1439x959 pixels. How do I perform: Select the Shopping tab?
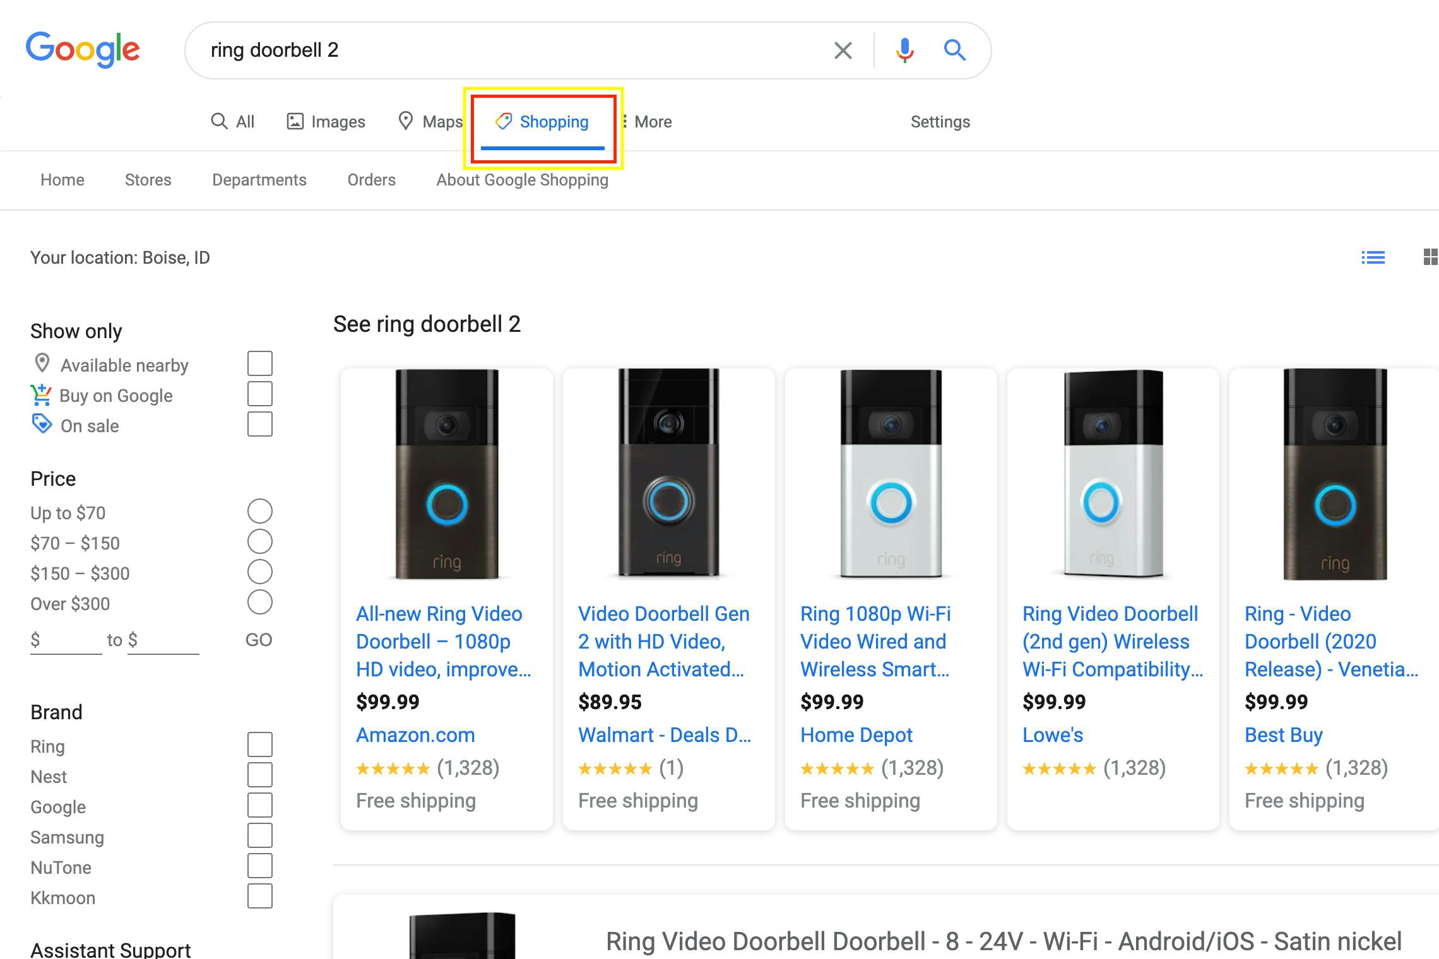click(x=543, y=122)
